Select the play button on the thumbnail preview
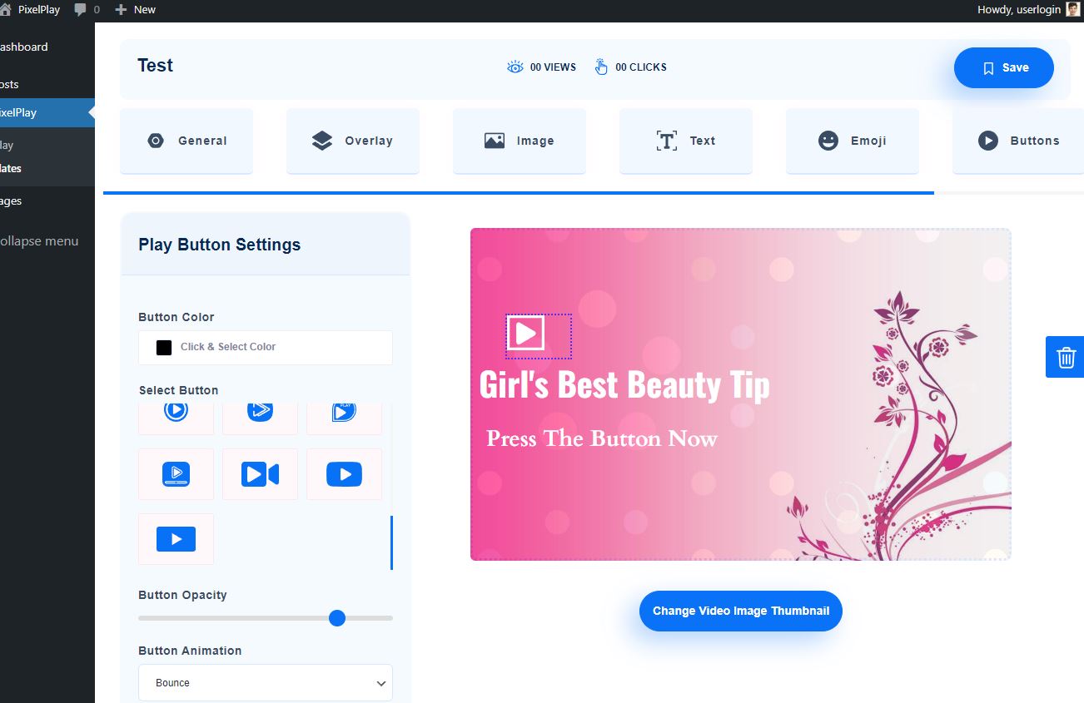 click(525, 333)
